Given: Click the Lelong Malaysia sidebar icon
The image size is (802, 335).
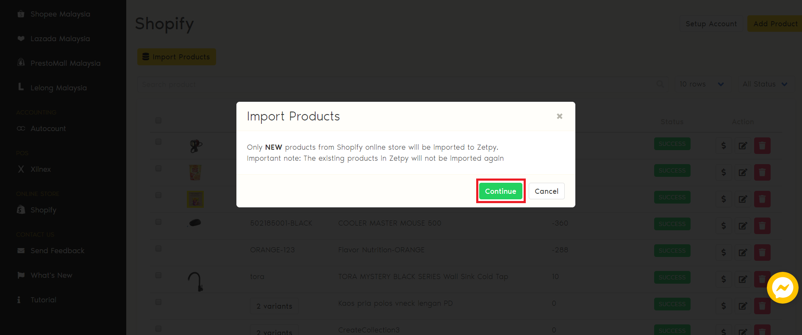Looking at the screenshot, I should [21, 87].
